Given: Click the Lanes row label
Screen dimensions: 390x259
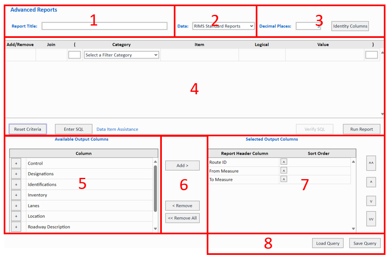Looking at the screenshot, I should 33,206.
